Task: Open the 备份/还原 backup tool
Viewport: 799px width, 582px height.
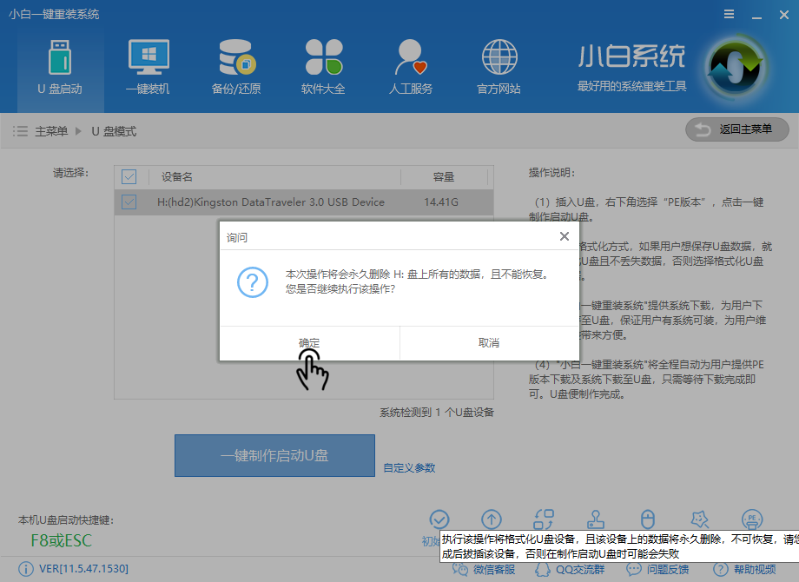Action: pos(235,65)
